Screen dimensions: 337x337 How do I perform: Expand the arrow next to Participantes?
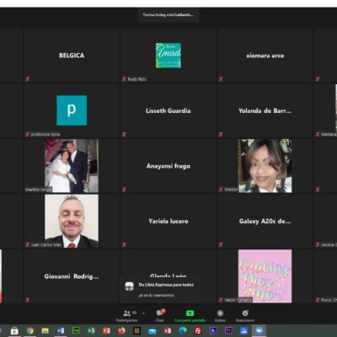[x=143, y=313]
